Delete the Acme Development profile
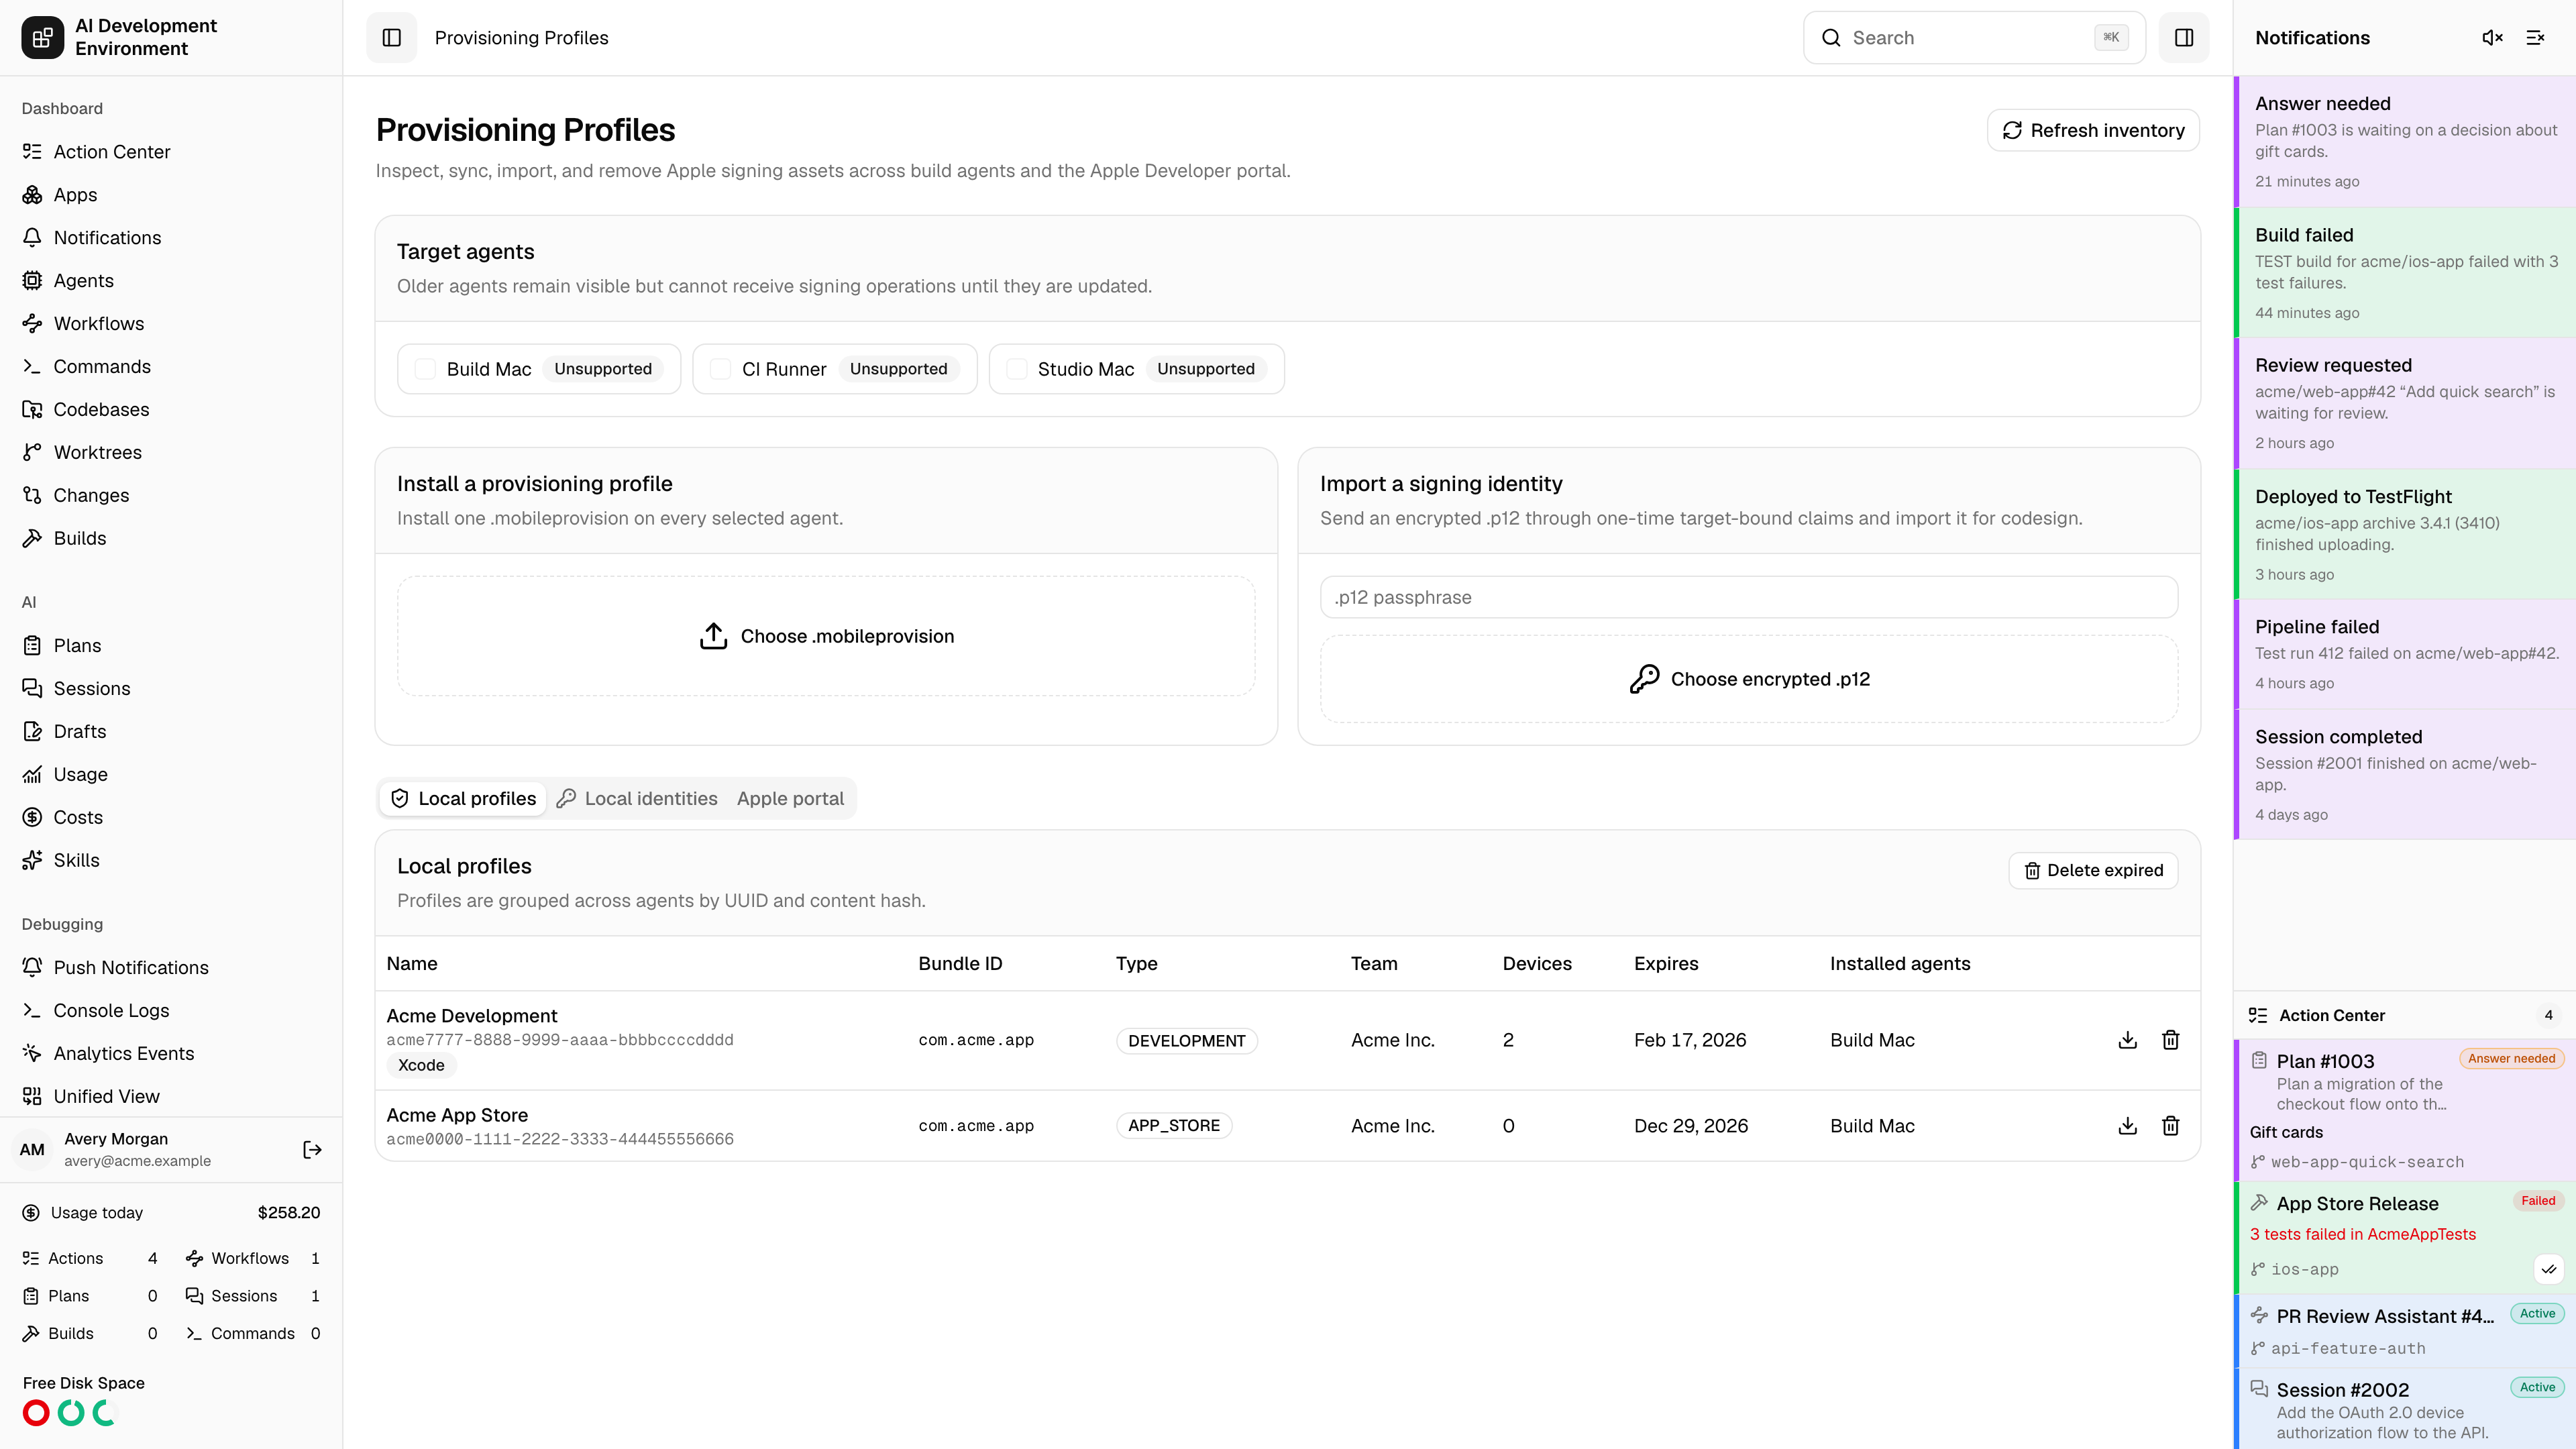Screen dimensions: 2576x1449 coord(2170,1040)
